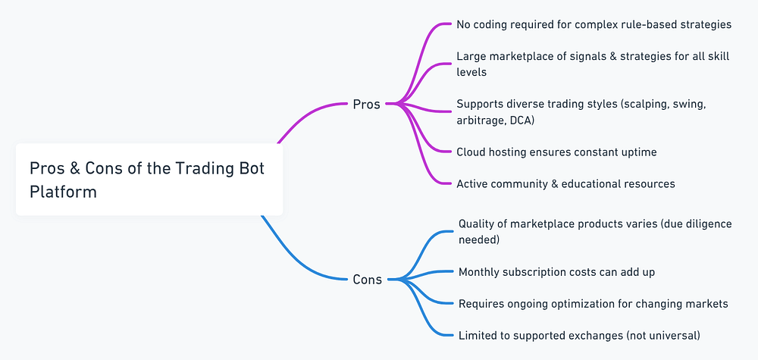Image resolution: width=758 pixels, height=360 pixels.
Task: Select the root node 'Pros & Cons of the Trading Bot Platform'
Action: [x=149, y=180]
